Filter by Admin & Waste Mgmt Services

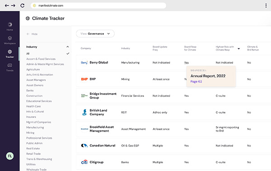[x=45, y=64]
